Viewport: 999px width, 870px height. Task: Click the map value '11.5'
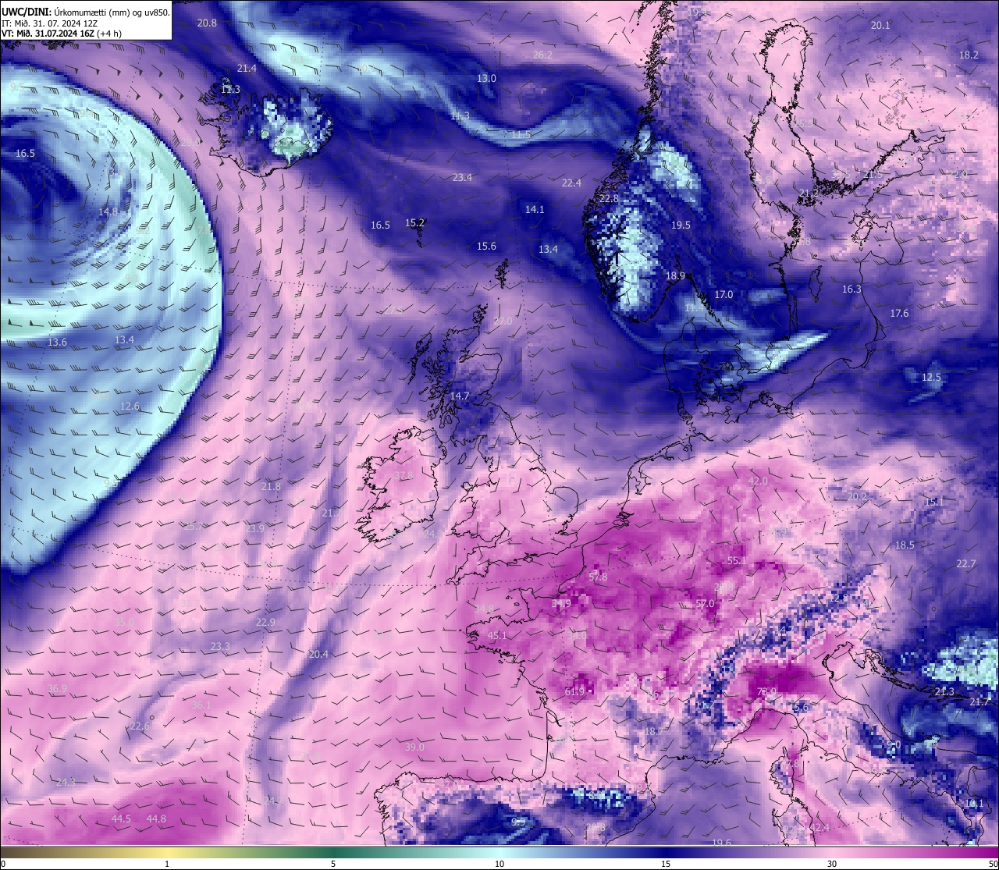click(521, 135)
